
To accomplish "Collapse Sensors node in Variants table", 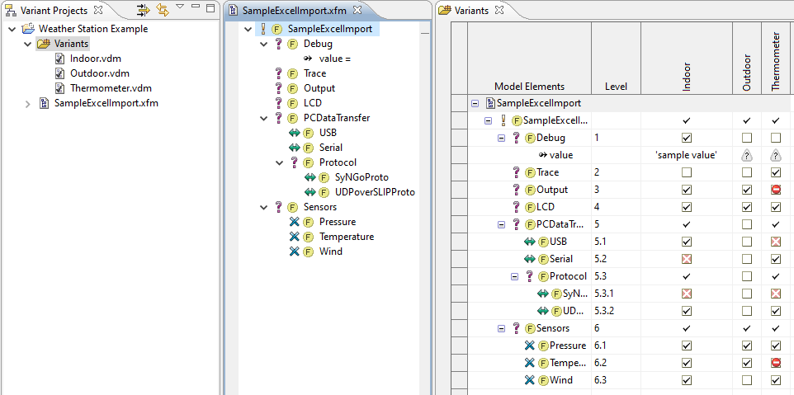I will click(501, 328).
